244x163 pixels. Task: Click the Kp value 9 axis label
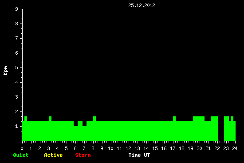tap(16, 9)
